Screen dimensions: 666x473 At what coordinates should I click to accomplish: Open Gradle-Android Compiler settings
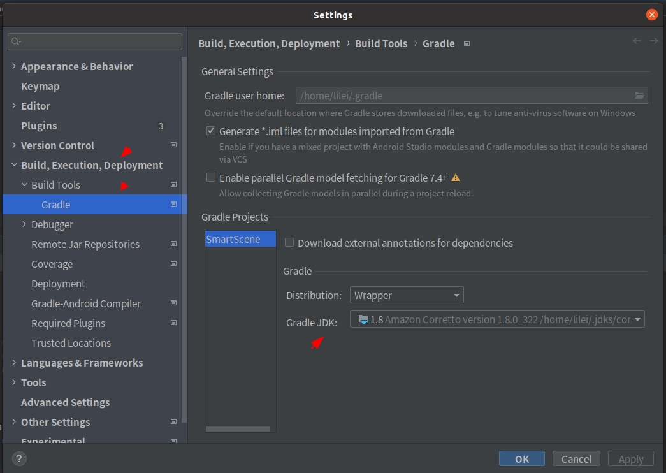pyautogui.click(x=86, y=303)
